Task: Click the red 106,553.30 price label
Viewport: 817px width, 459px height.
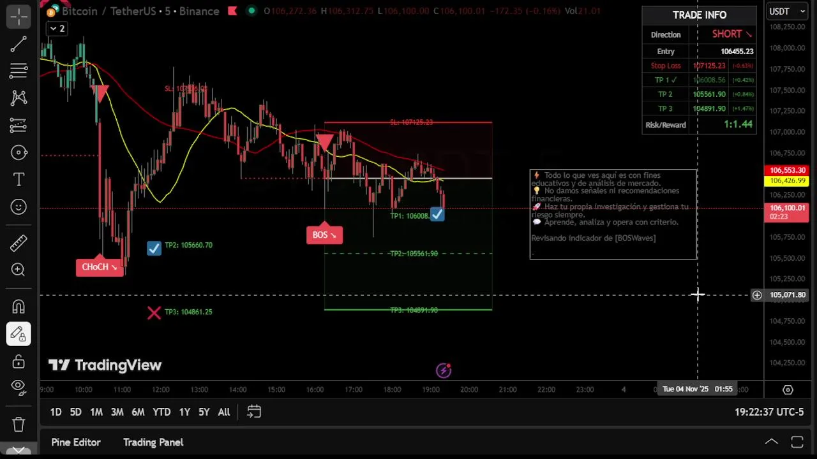Action: point(786,171)
